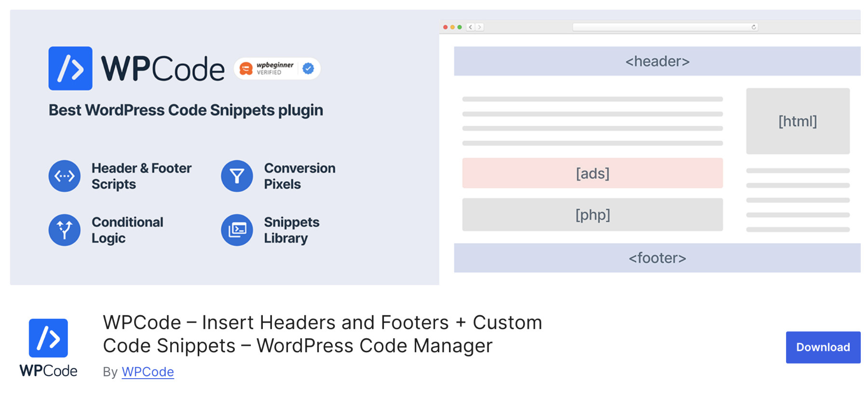Click the WPCode wordmark under plugin icon

tap(48, 371)
